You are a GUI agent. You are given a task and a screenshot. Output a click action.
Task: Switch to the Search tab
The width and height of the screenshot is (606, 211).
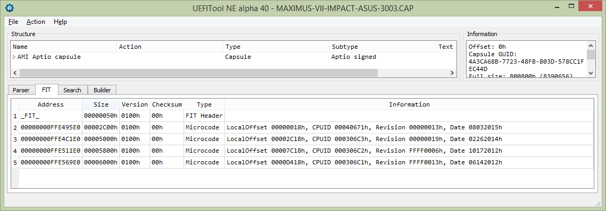tap(72, 90)
